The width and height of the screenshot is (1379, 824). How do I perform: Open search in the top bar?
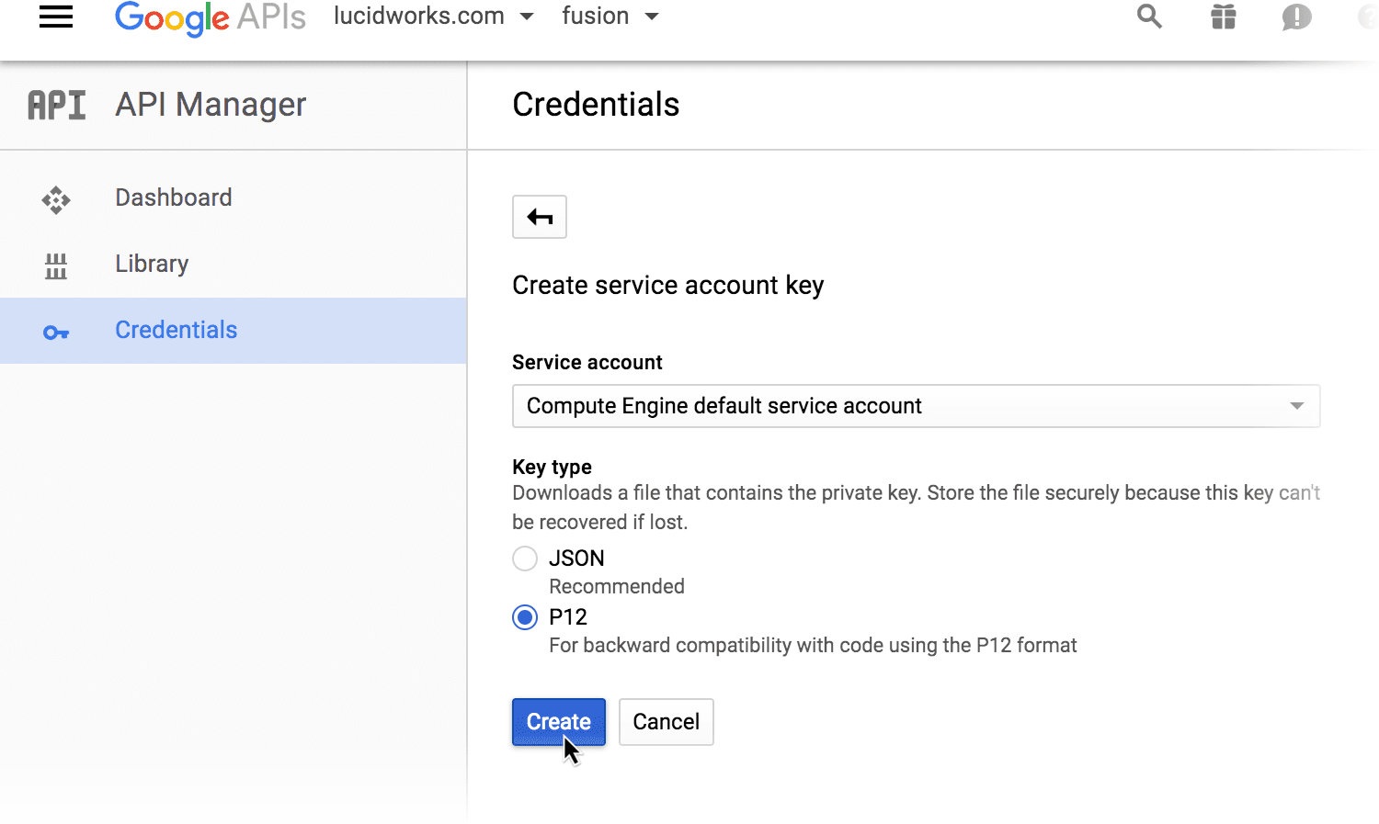tap(1149, 17)
